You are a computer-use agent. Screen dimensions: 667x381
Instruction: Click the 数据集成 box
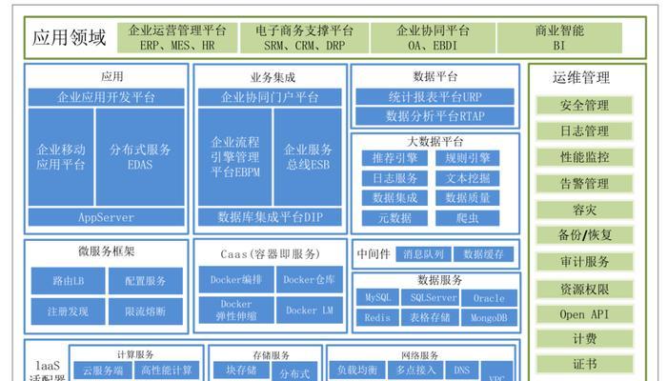394,198
